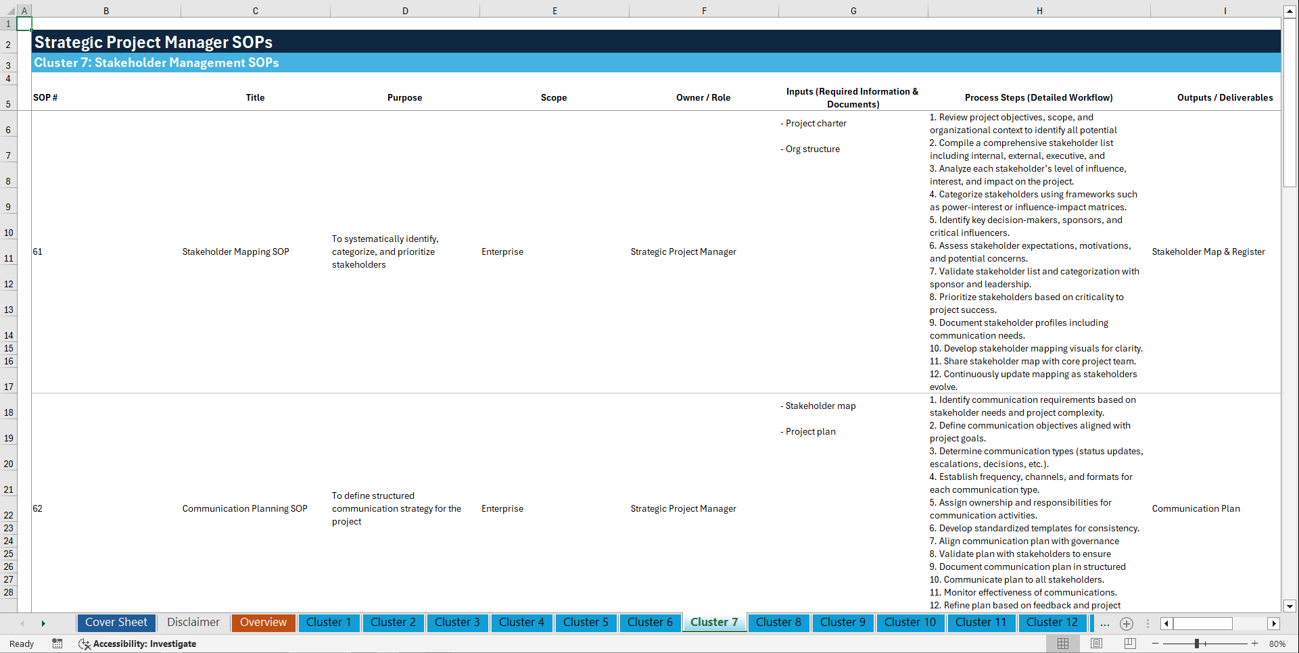Zoom in with plus button
The height and width of the screenshot is (653, 1299).
pyautogui.click(x=1255, y=644)
